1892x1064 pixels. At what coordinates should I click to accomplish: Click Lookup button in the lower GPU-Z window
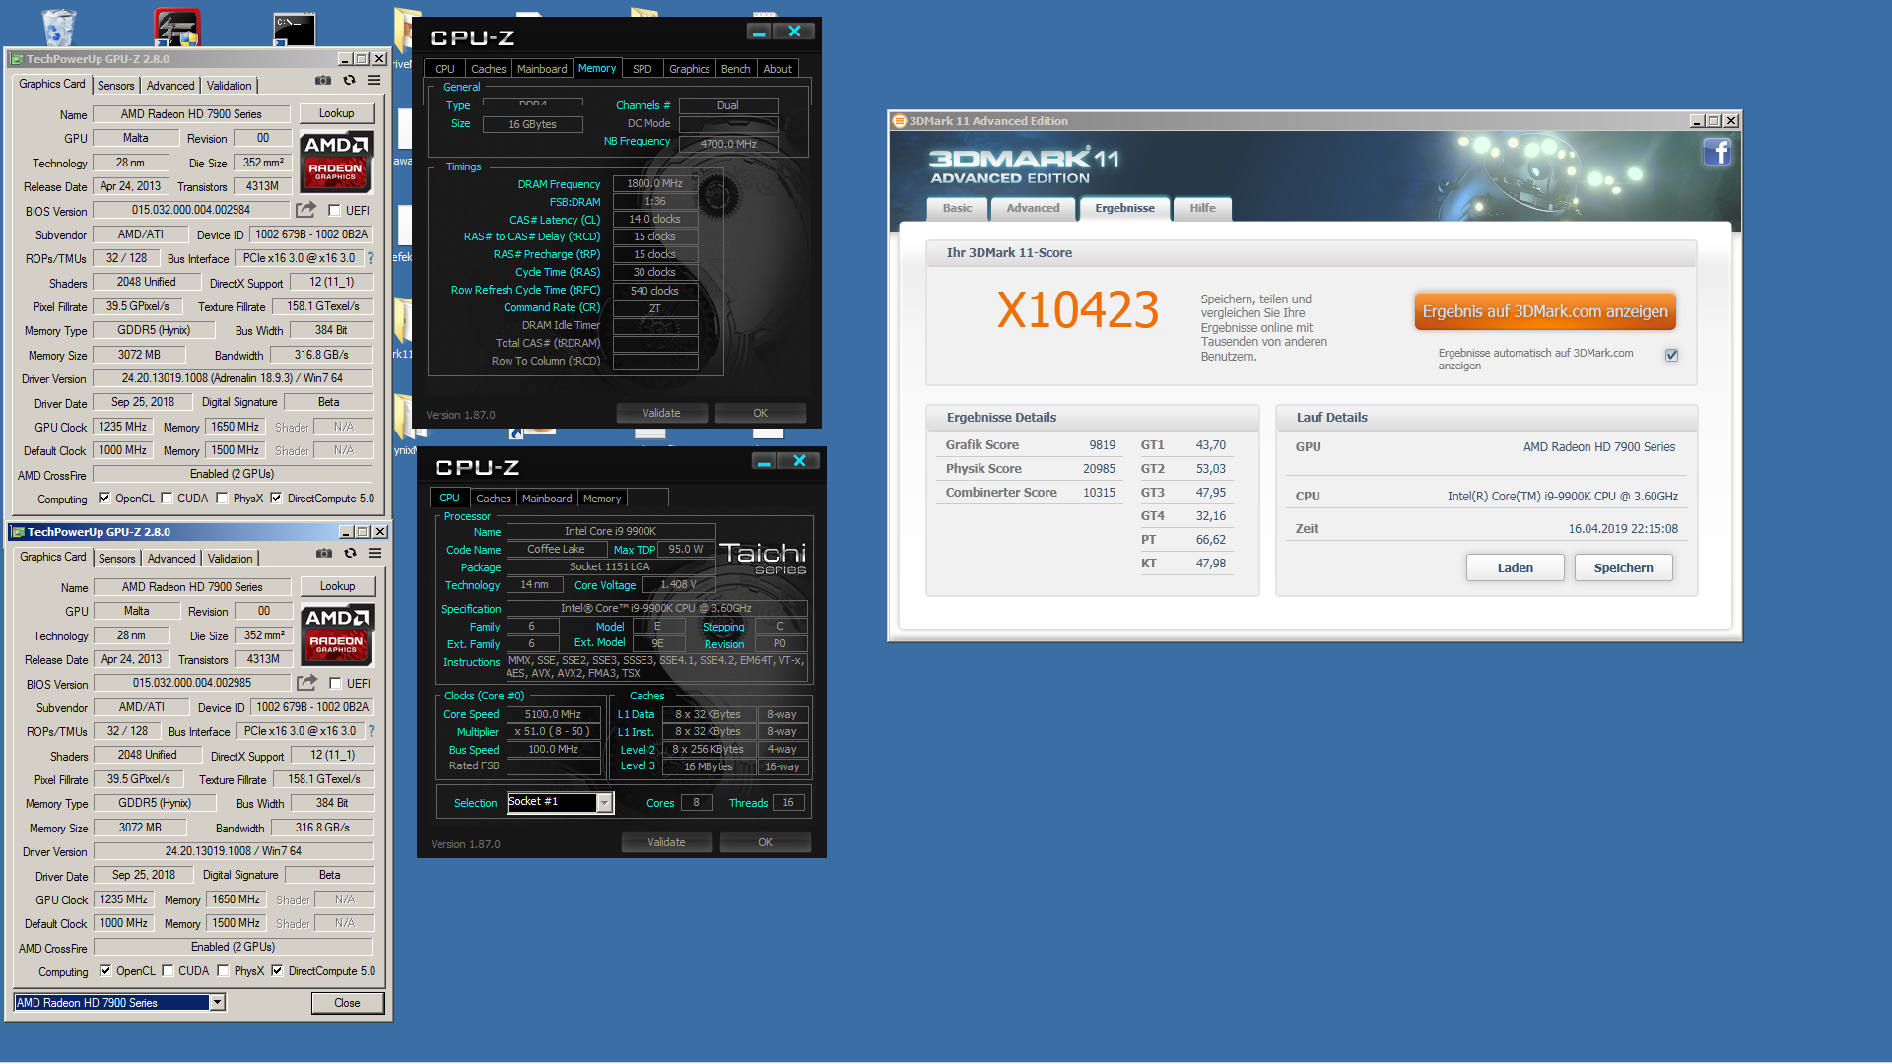point(337,587)
